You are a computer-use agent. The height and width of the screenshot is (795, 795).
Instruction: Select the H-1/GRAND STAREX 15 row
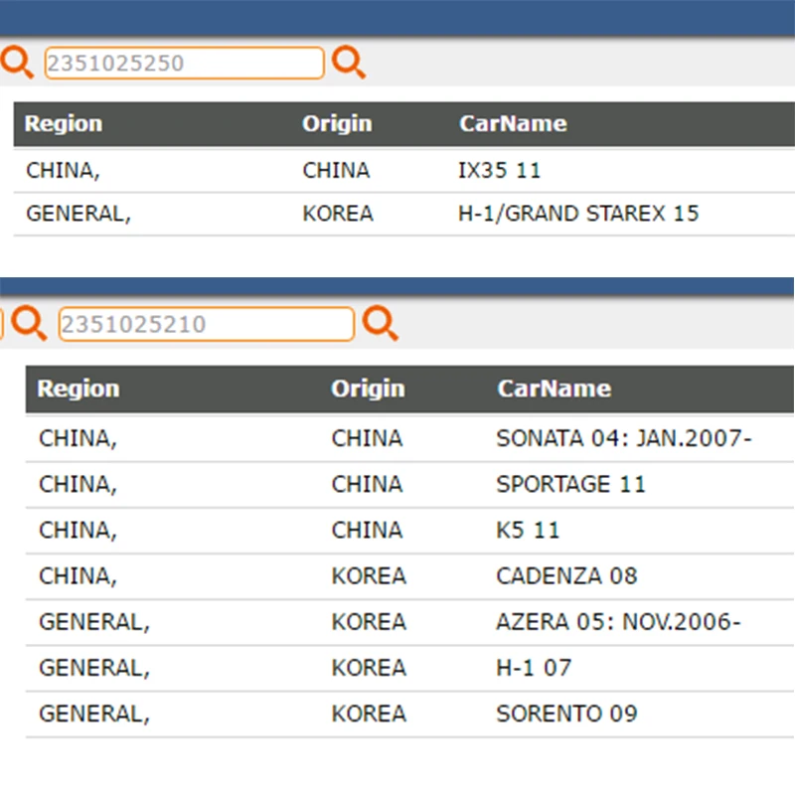(404, 214)
